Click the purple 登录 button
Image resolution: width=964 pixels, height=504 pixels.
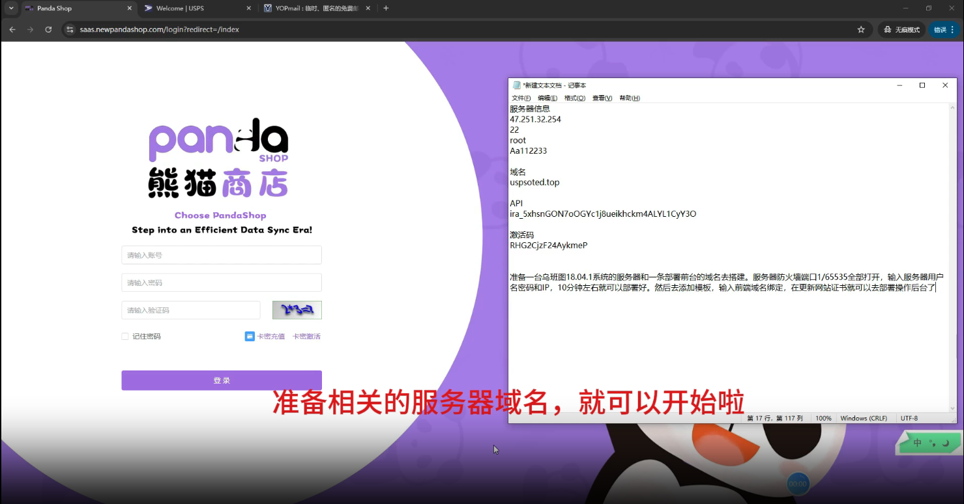point(222,380)
